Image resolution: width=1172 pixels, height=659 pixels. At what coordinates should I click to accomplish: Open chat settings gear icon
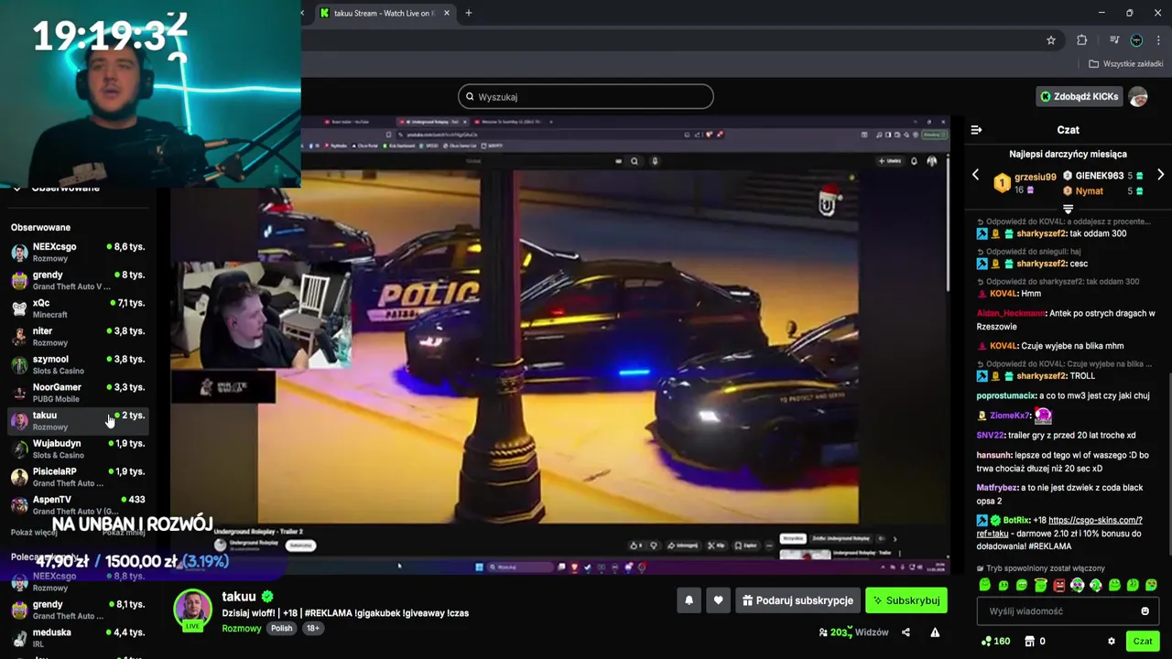click(1112, 642)
